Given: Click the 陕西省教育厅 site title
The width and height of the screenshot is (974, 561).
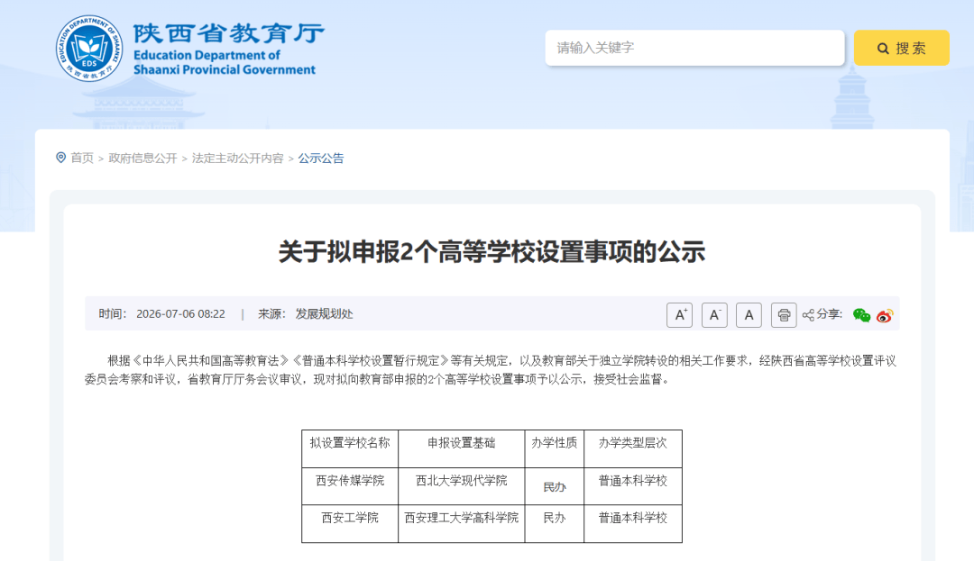Looking at the screenshot, I should coord(228,32).
